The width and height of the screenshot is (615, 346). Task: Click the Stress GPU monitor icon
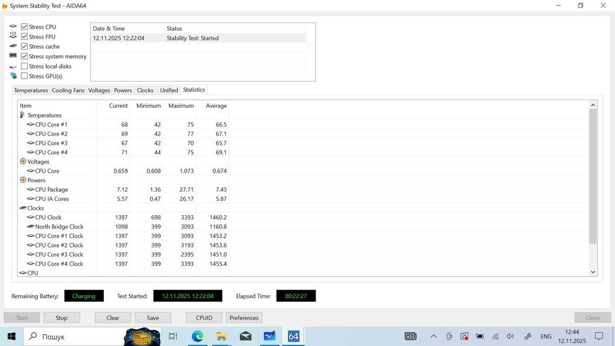(x=14, y=76)
